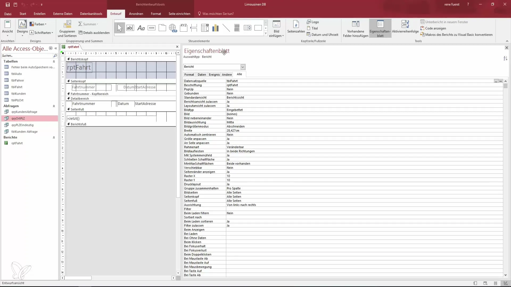Open Vorhandene Felder hinzufügen
511x287 pixels.
(x=356, y=29)
